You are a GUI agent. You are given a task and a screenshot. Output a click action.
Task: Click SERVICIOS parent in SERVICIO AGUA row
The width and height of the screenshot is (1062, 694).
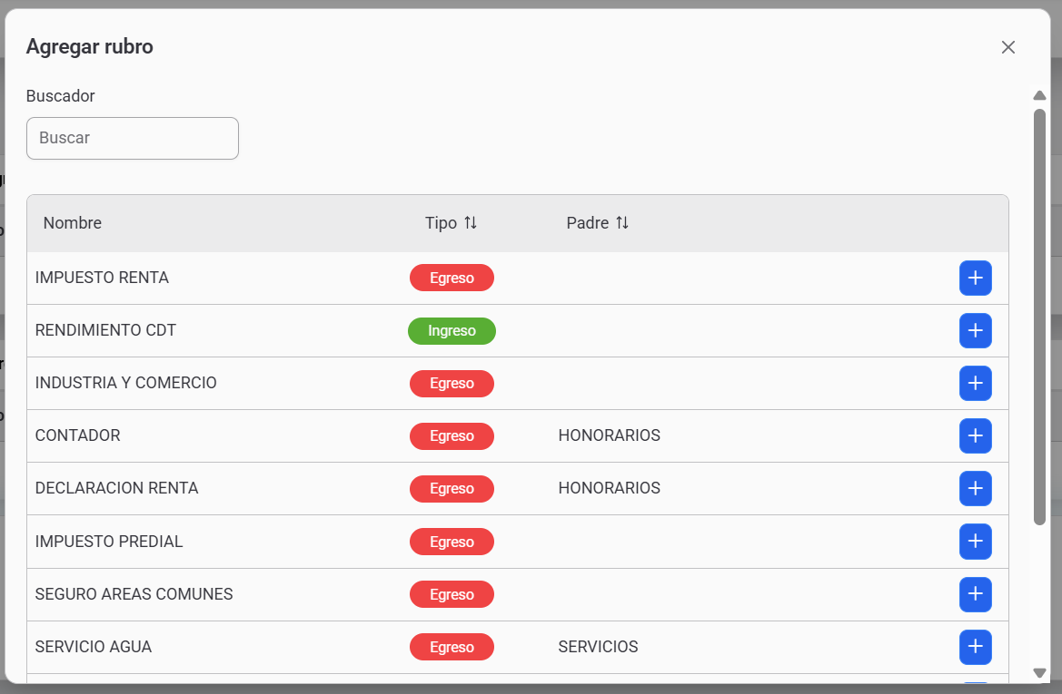[598, 647]
